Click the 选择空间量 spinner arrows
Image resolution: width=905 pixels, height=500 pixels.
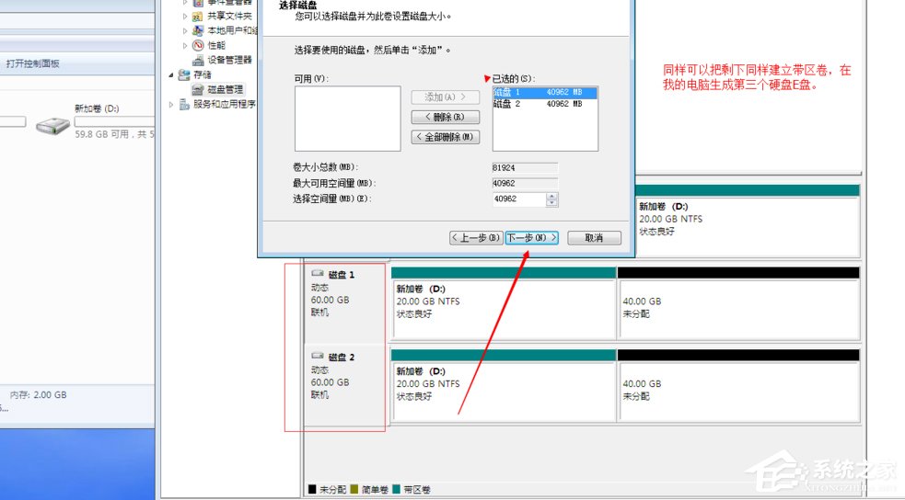pyautogui.click(x=551, y=199)
